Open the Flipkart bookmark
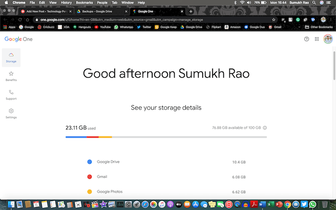 click(214, 27)
